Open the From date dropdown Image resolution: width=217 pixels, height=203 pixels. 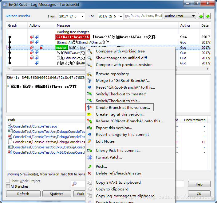[x=82, y=16]
